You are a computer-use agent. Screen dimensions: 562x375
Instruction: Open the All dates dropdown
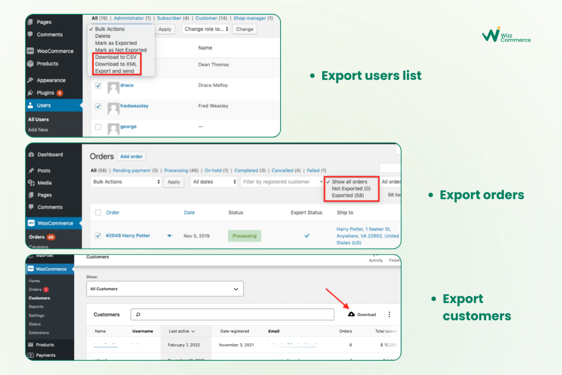click(x=213, y=182)
